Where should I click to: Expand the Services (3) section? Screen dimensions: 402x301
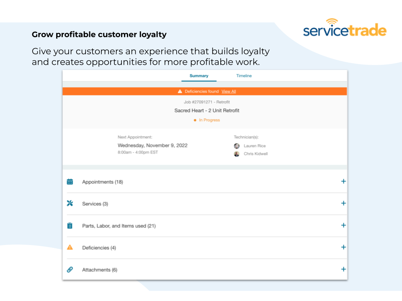343,203
